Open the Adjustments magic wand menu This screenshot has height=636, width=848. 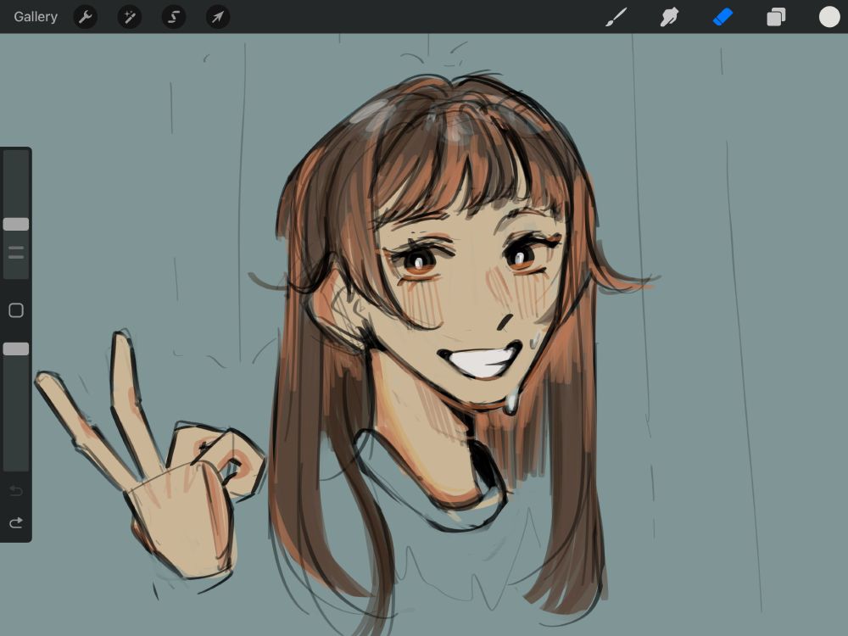[x=130, y=17]
